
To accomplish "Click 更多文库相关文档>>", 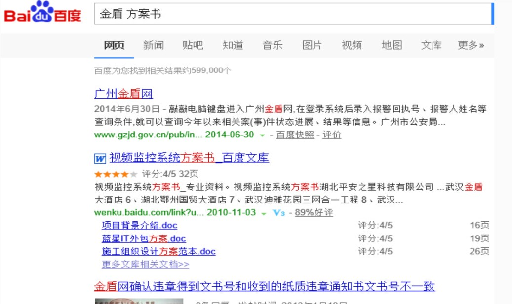I will (x=145, y=264).
